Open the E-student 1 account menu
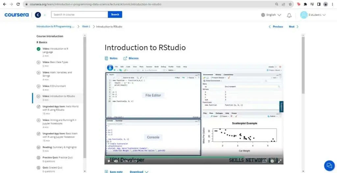Viewport: 337px width, 173px height. [313, 15]
